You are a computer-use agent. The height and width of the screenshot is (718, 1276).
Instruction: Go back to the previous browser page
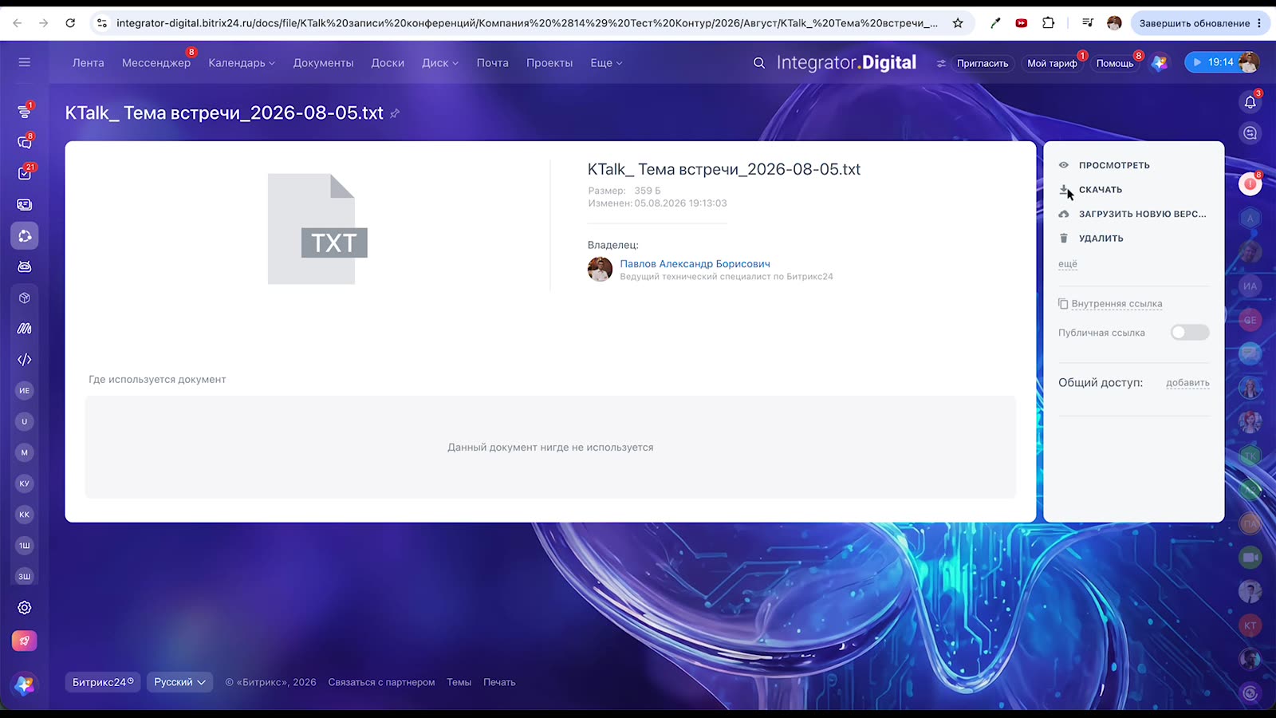(18, 23)
